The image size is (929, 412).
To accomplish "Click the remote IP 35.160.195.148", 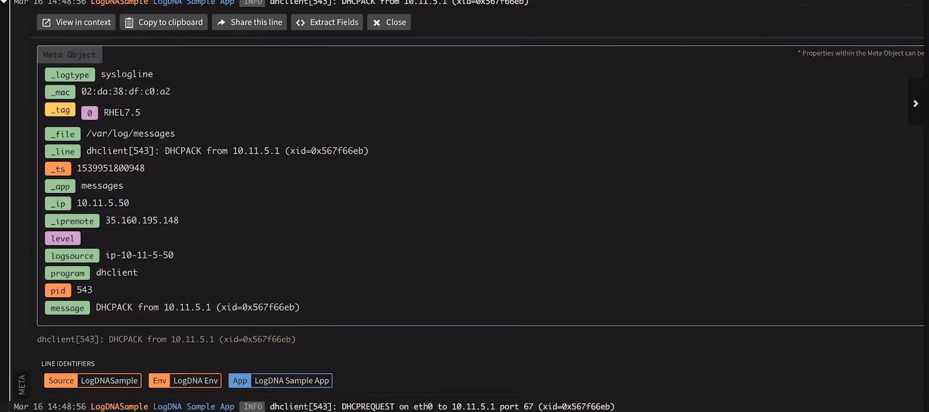I will tap(142, 220).
